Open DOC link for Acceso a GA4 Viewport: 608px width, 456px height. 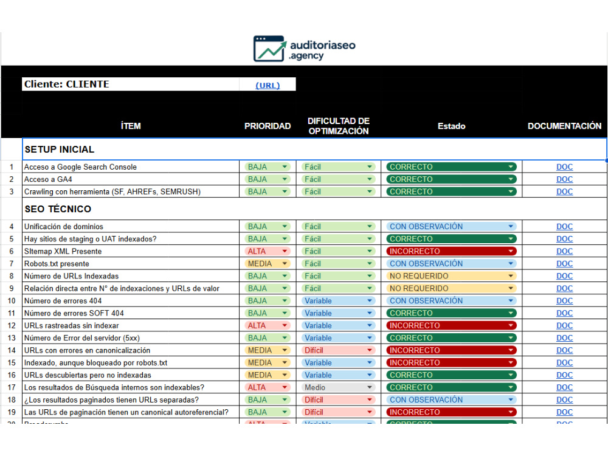click(565, 179)
